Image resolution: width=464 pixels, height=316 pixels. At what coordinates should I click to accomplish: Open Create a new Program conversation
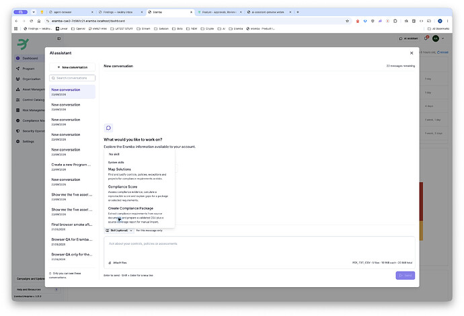[x=72, y=167]
